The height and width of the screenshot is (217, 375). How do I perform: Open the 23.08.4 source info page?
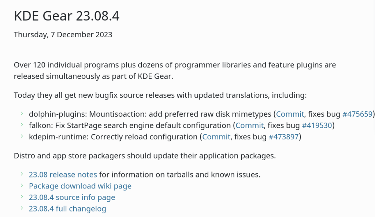(x=72, y=198)
